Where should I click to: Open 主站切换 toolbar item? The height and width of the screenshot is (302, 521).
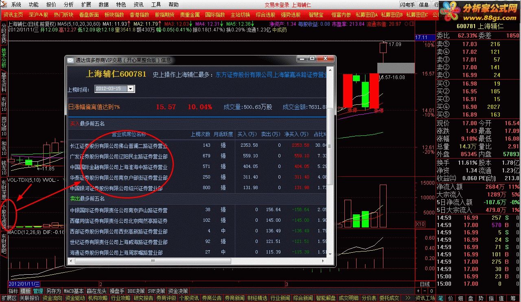pos(240,15)
